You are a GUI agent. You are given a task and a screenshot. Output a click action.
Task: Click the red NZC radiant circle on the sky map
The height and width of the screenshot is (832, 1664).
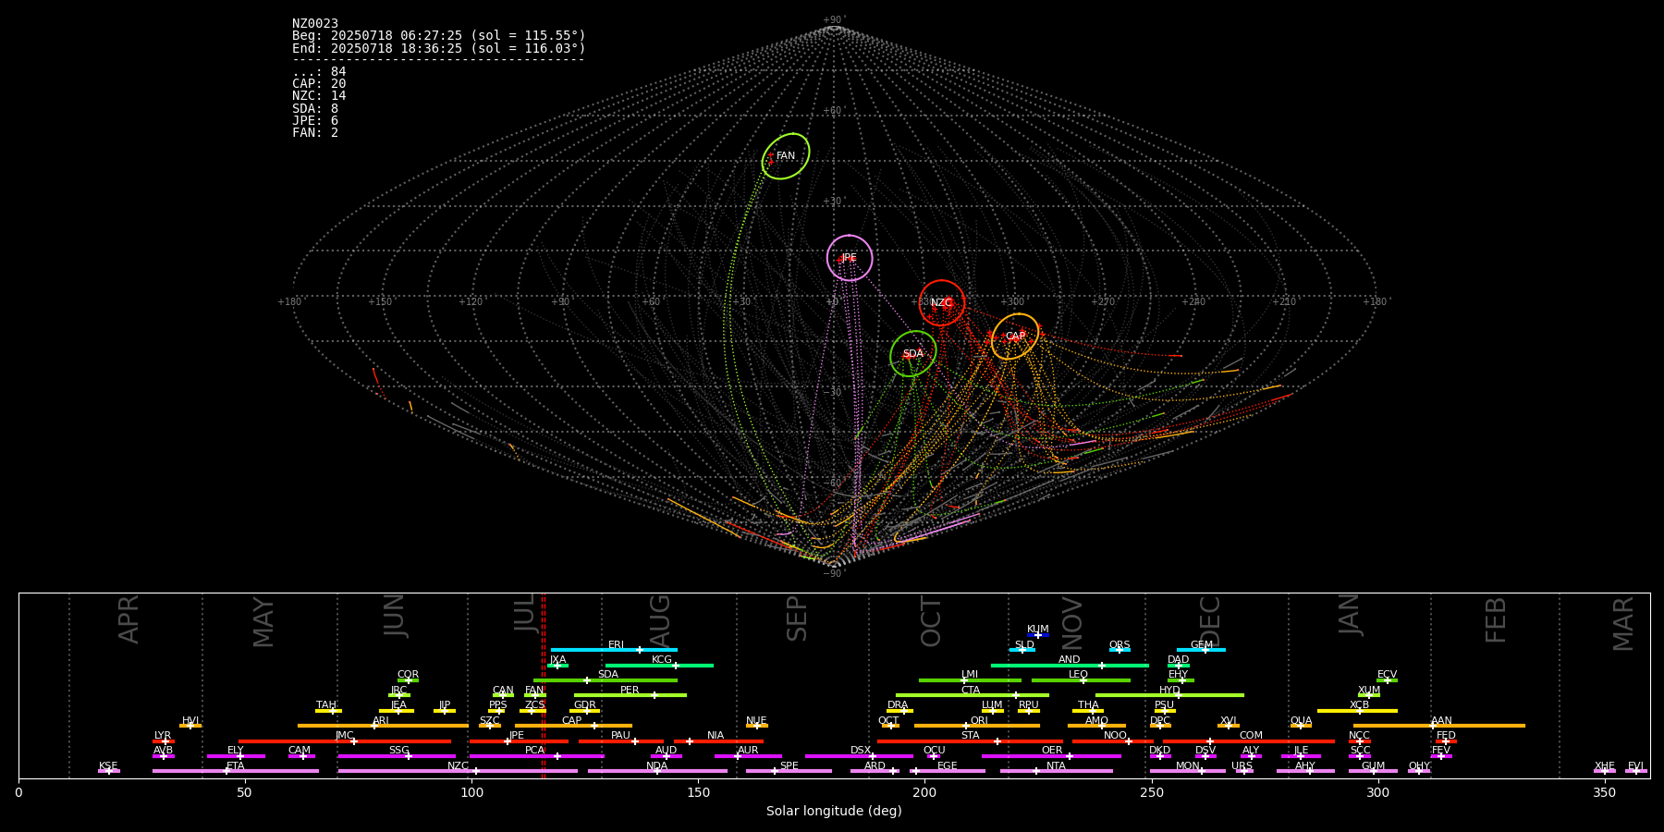point(942,302)
